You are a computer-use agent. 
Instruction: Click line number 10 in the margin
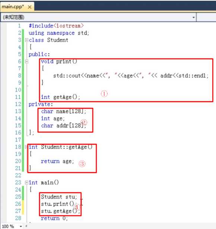(x=18, y=90)
